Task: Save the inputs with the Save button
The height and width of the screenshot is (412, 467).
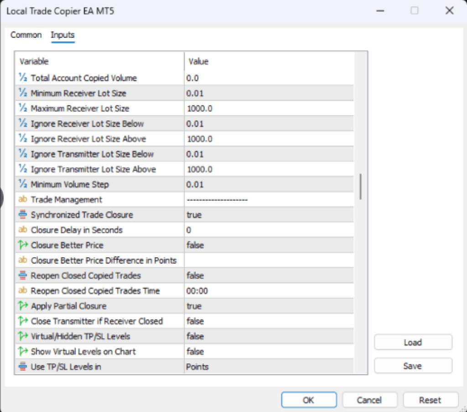Action: [x=413, y=366]
